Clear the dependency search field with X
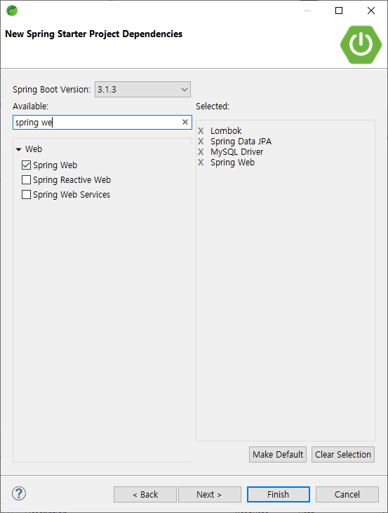The image size is (388, 513). point(185,122)
